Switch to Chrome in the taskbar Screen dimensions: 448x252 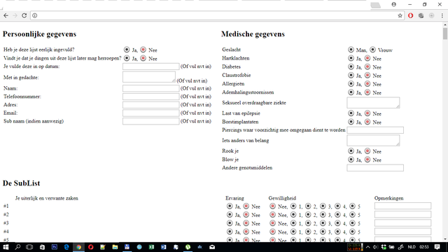(78, 247)
